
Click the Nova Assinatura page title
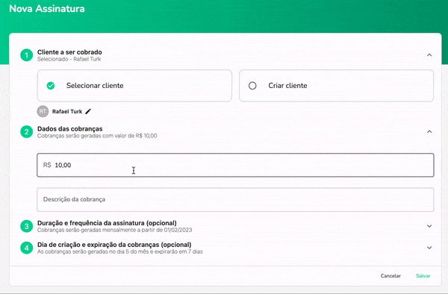pos(47,8)
